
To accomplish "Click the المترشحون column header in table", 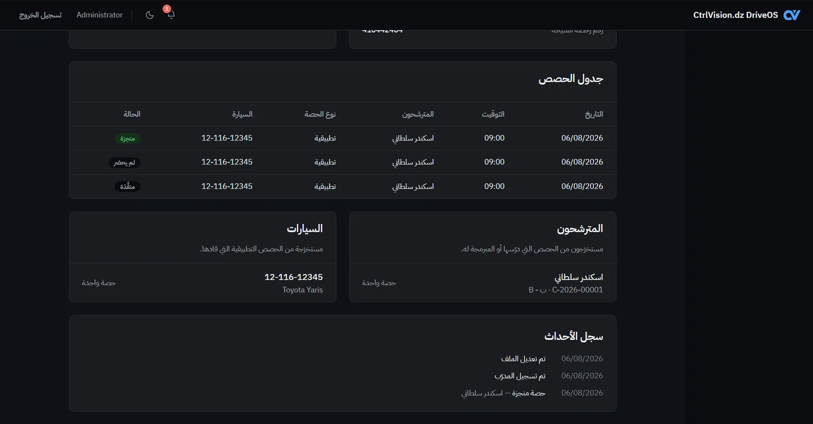I will 418,114.
